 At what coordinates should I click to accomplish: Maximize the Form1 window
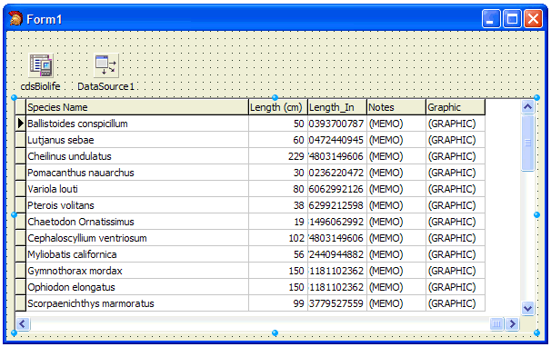pos(512,18)
